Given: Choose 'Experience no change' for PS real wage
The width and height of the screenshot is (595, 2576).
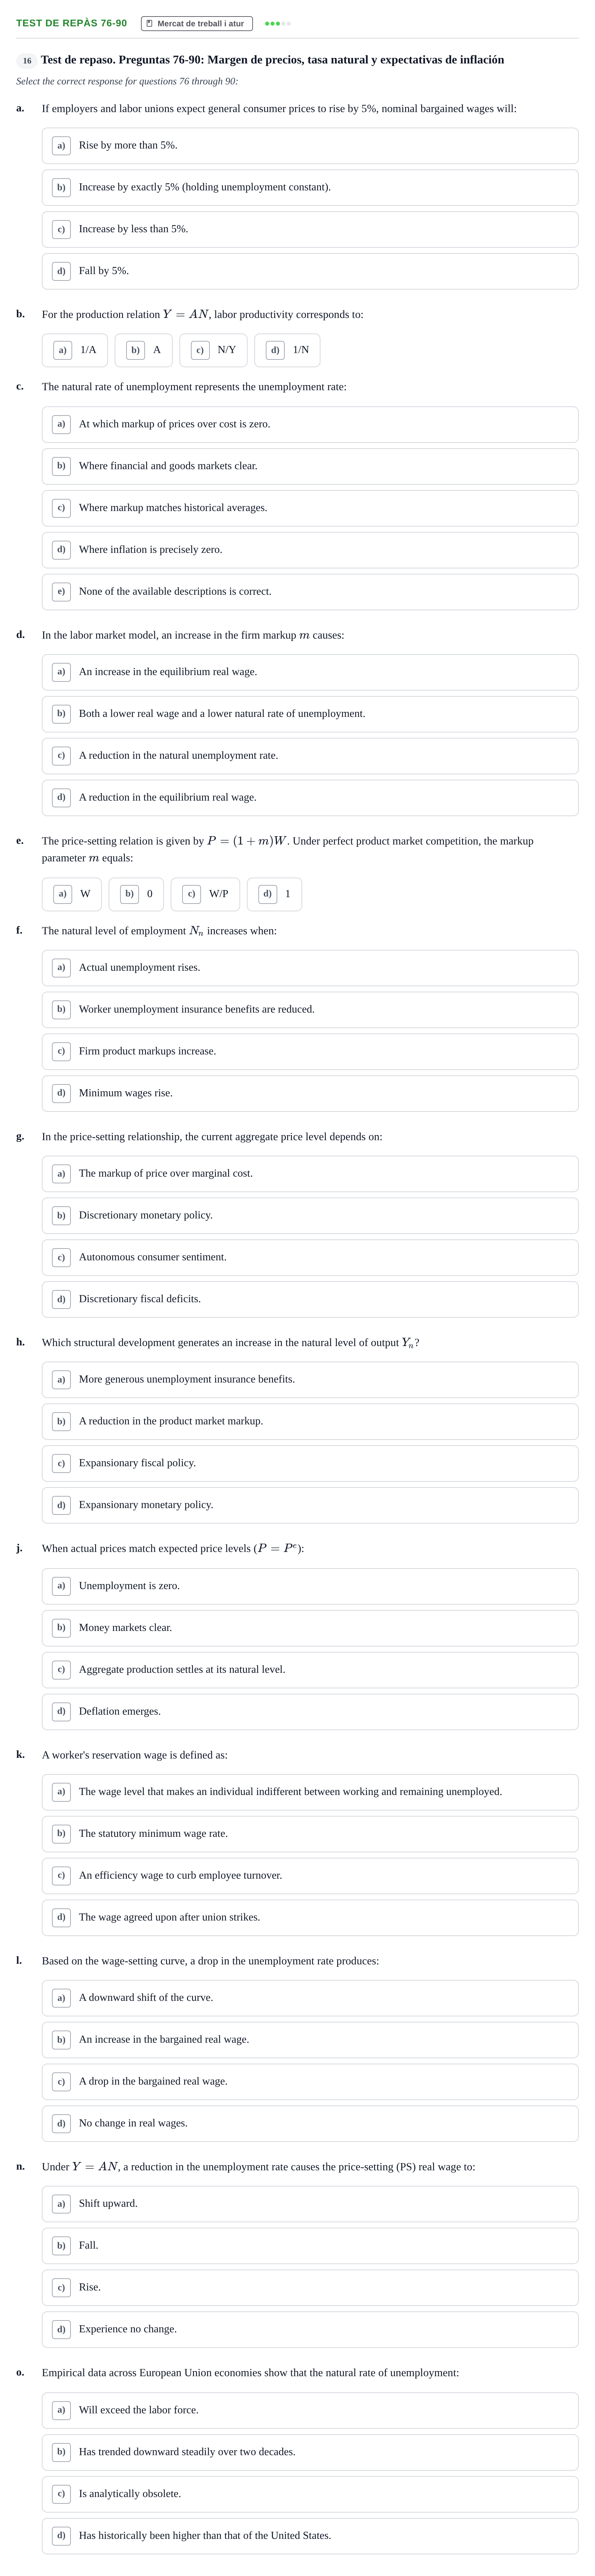Looking at the screenshot, I should 310,2329.
